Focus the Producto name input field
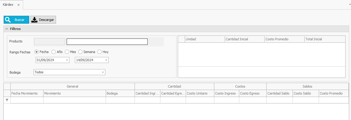 pos(107,42)
